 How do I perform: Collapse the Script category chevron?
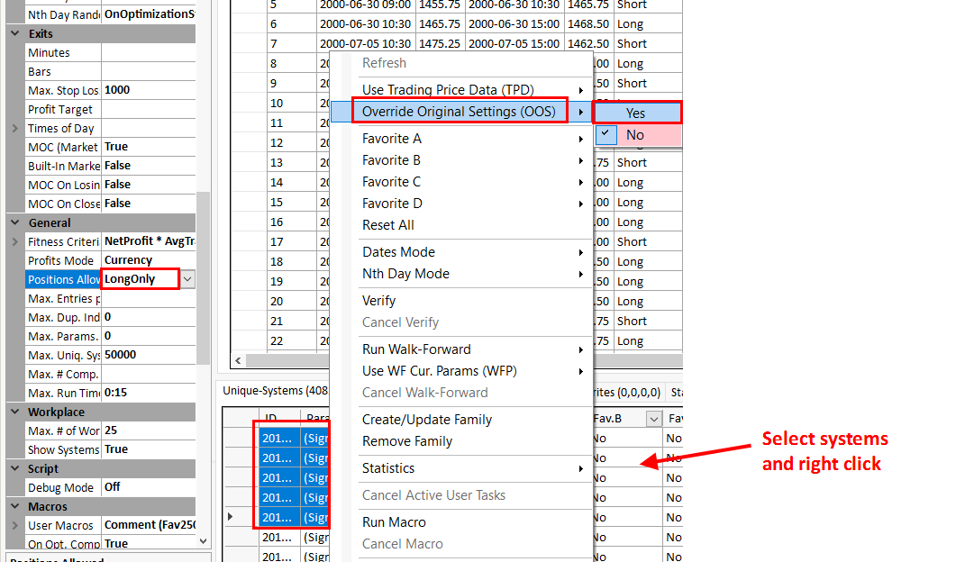[14, 468]
